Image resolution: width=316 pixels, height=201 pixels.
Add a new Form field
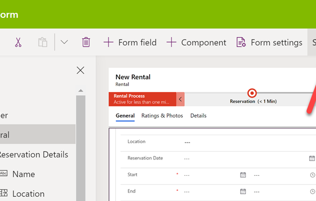point(130,42)
